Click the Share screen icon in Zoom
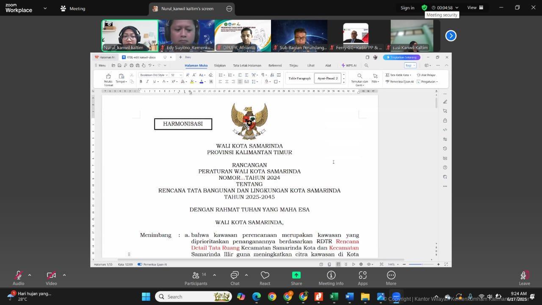Screen dimensions: 542x305 coord(296,275)
